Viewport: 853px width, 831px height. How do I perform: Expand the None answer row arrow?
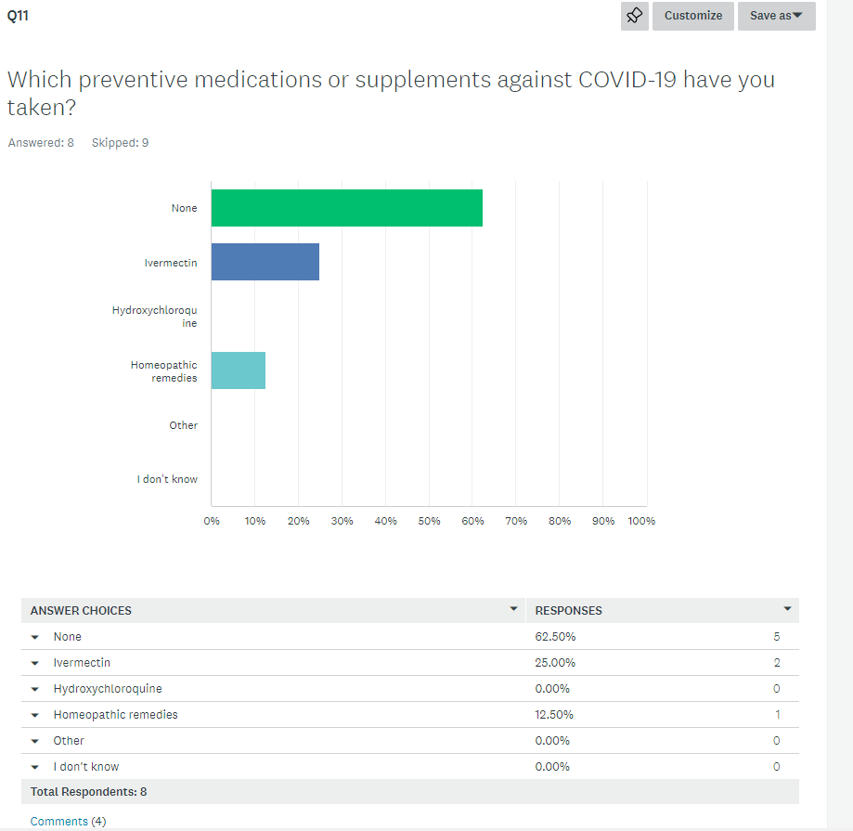pos(35,637)
